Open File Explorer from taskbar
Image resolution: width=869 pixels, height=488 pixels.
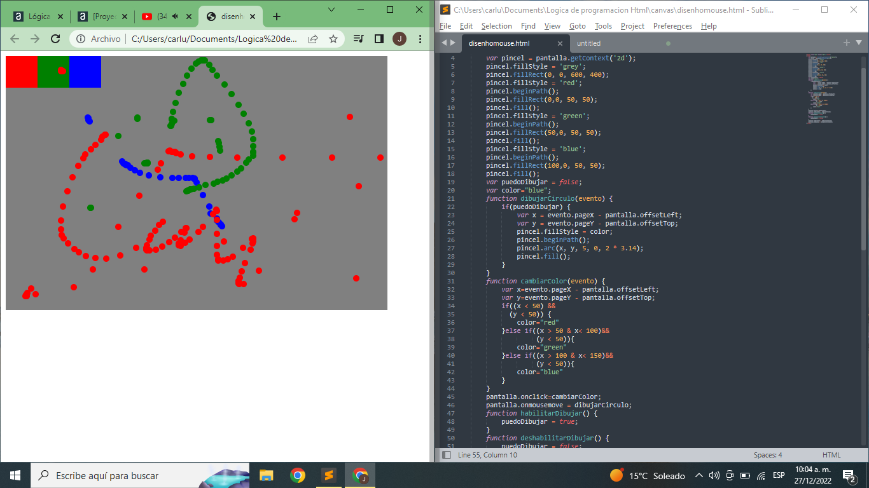tap(266, 475)
